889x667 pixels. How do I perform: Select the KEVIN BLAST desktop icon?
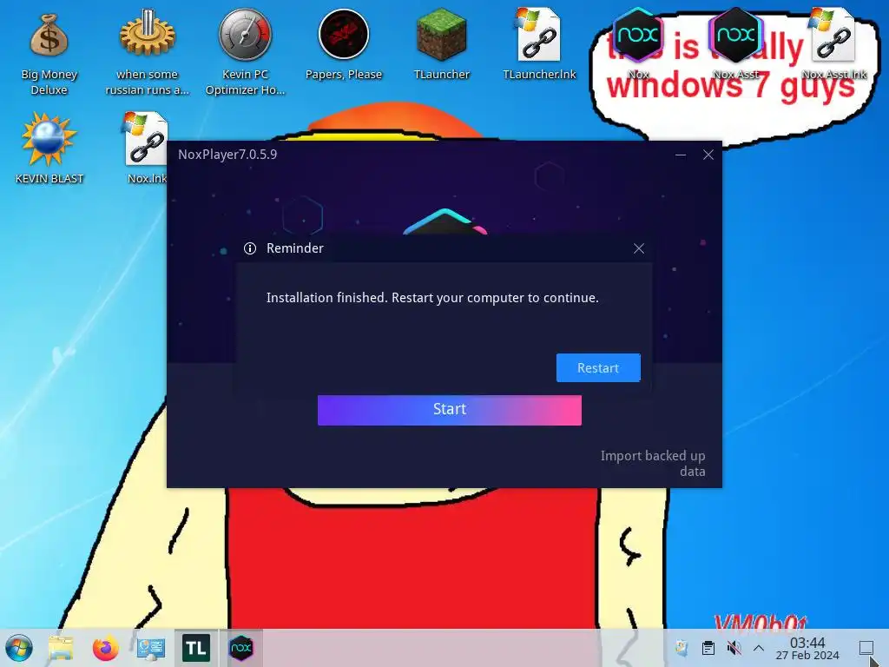[49, 149]
